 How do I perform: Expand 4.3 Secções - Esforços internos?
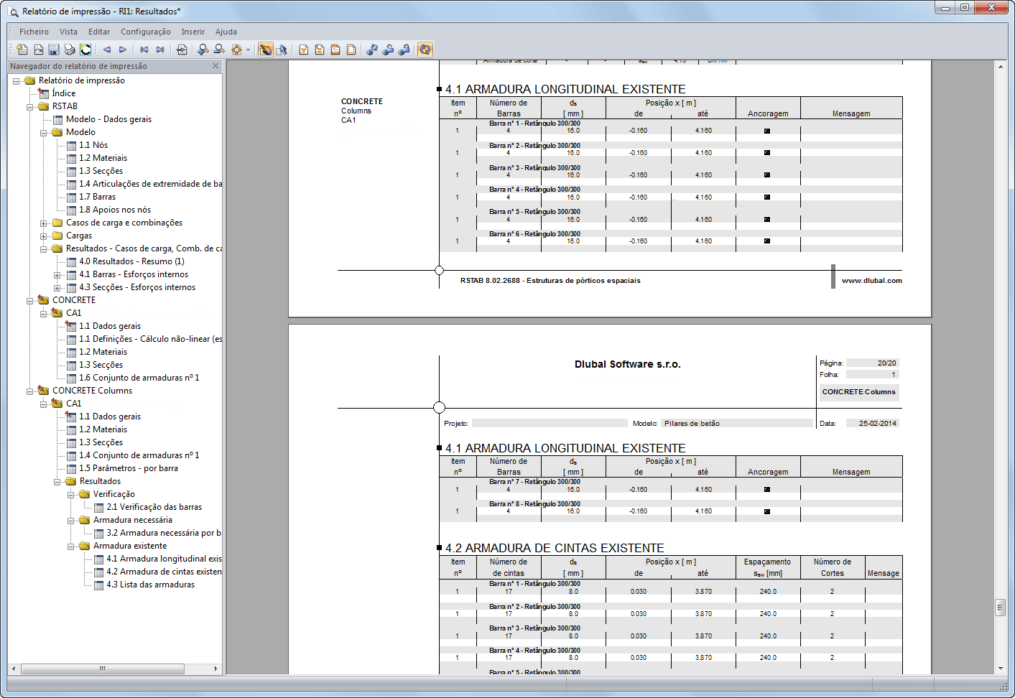57,287
